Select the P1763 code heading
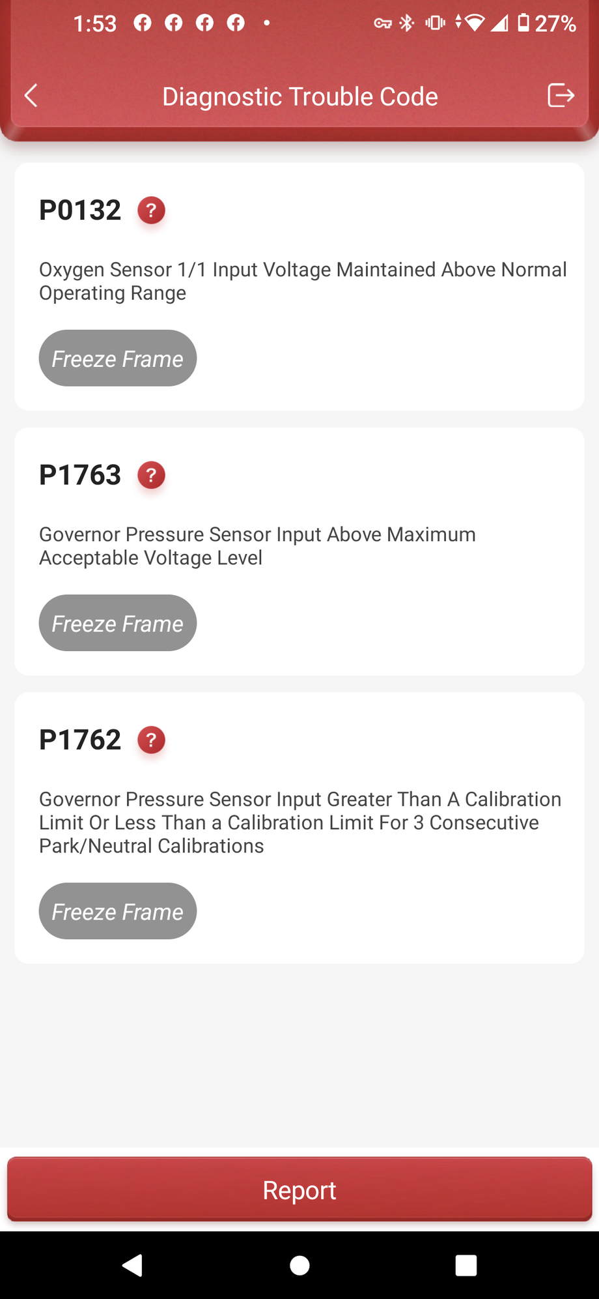 (80, 475)
